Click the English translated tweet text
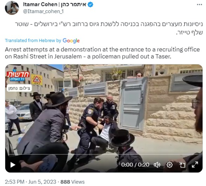The height and width of the screenshot is (186, 206). (x=102, y=53)
